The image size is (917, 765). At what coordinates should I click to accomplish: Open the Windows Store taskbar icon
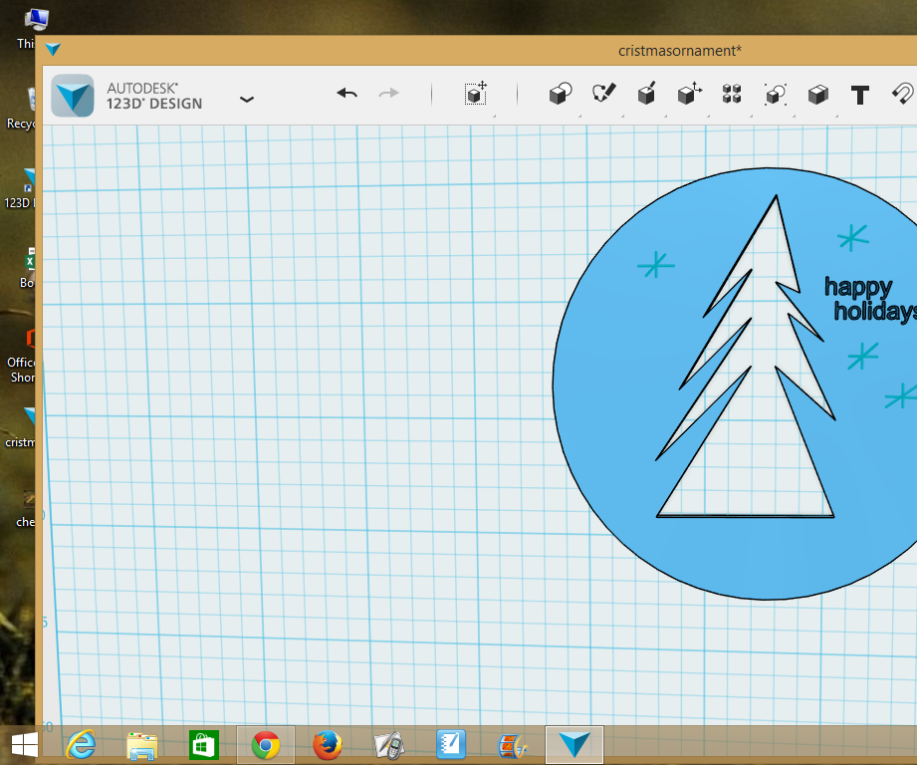tap(204, 746)
